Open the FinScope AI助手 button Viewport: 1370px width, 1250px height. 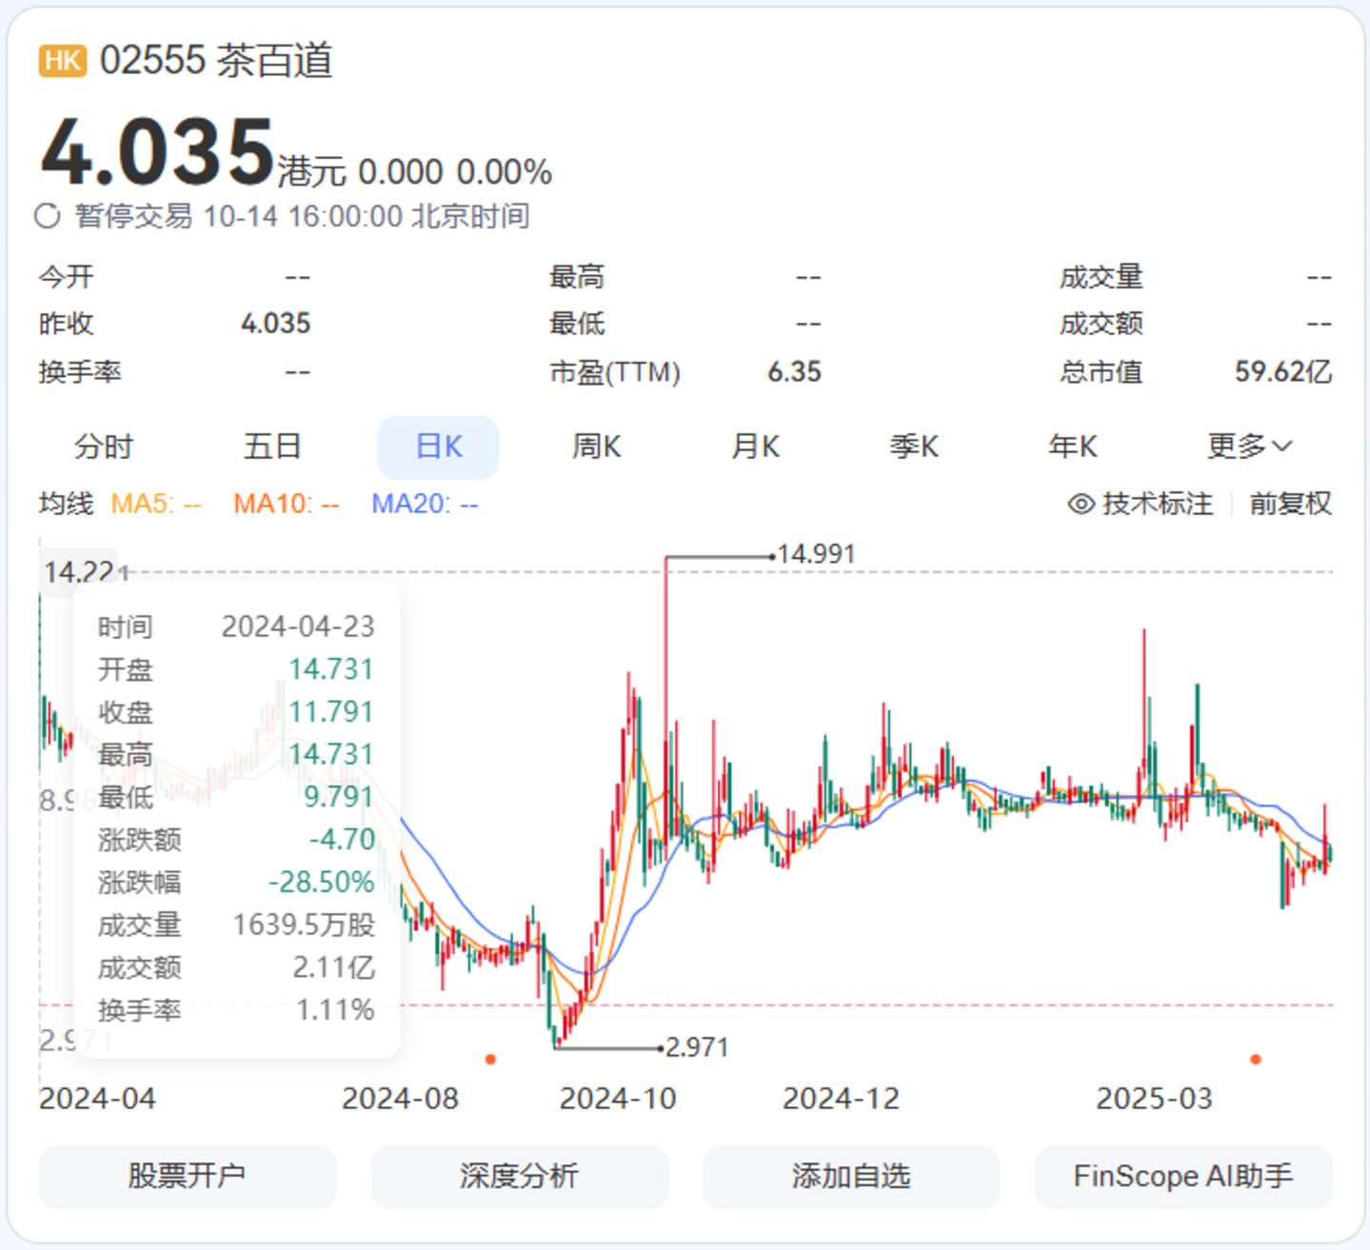coord(1183,1177)
